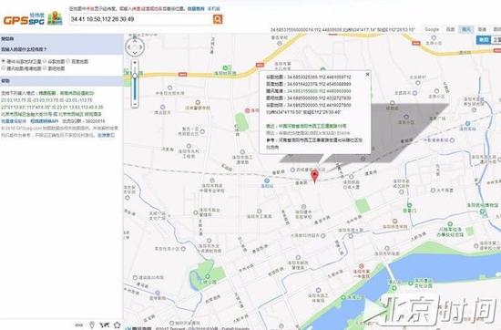
Task: Pan the map right with the compass arrow
Action: [141, 47]
